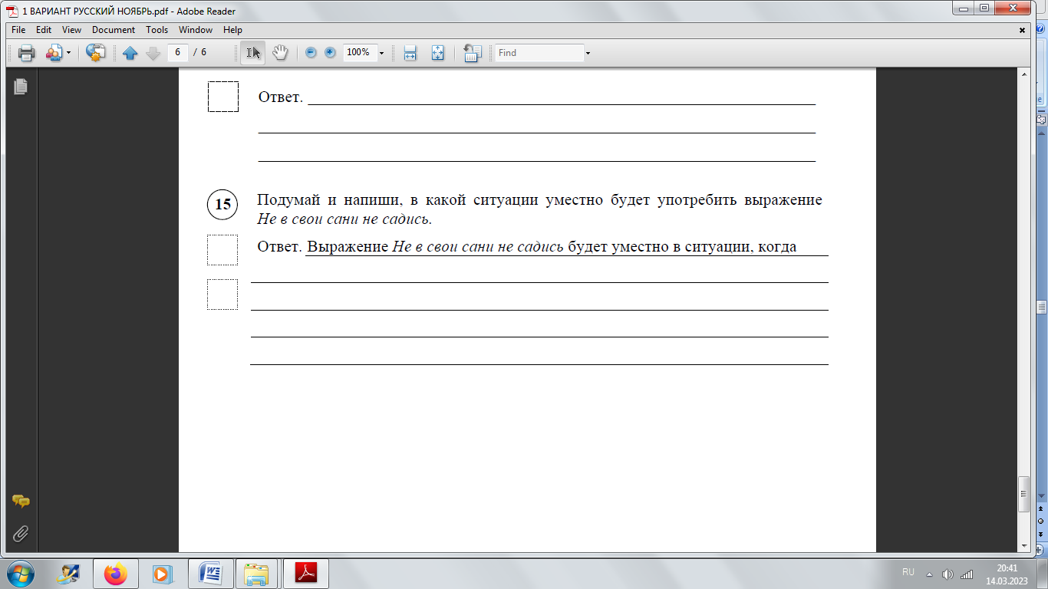1048x589 pixels.
Task: Open Firefox from the taskbar
Action: tap(116, 574)
